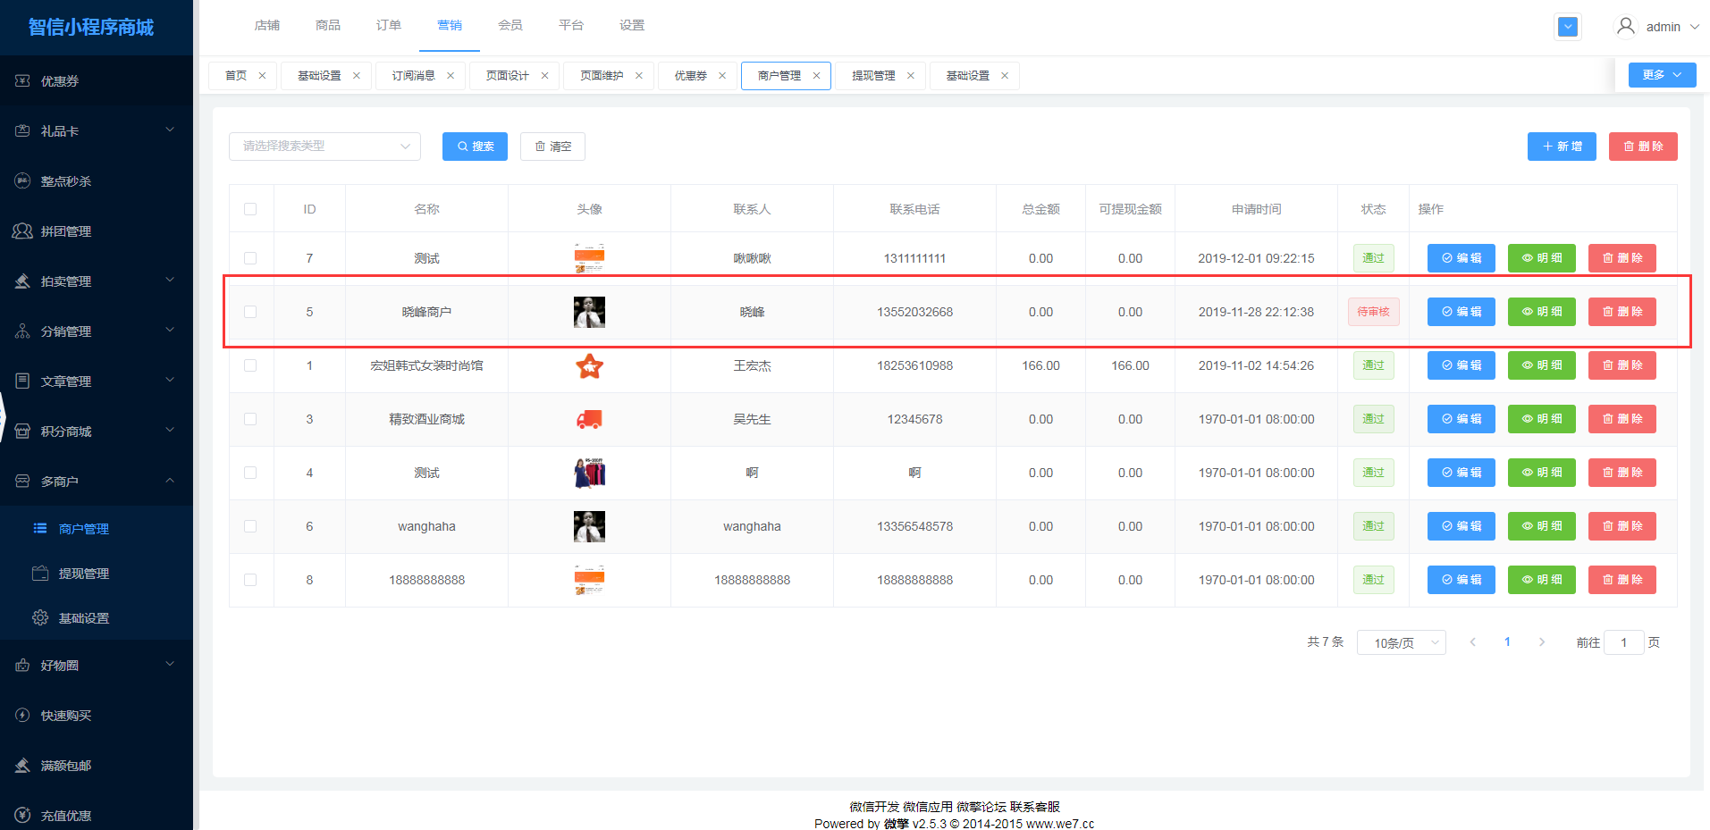1710x830 pixels.
Task: Expand the 10条/页 page size selector
Action: (1401, 642)
